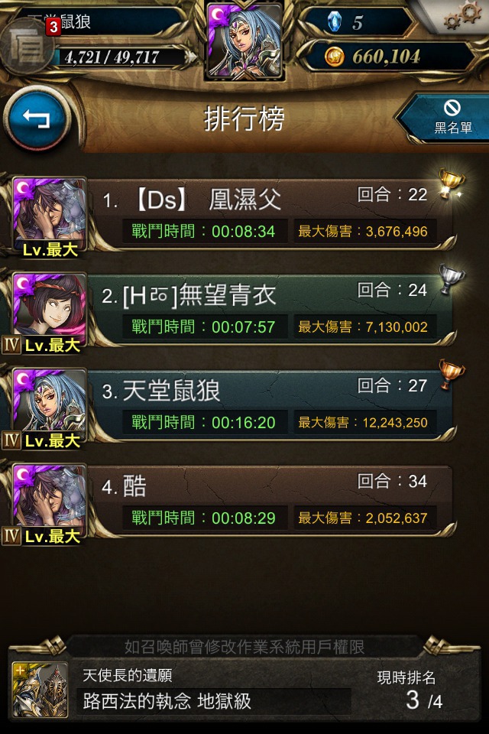
Task: Open the avatar of player 酷
Action: (x=49, y=503)
